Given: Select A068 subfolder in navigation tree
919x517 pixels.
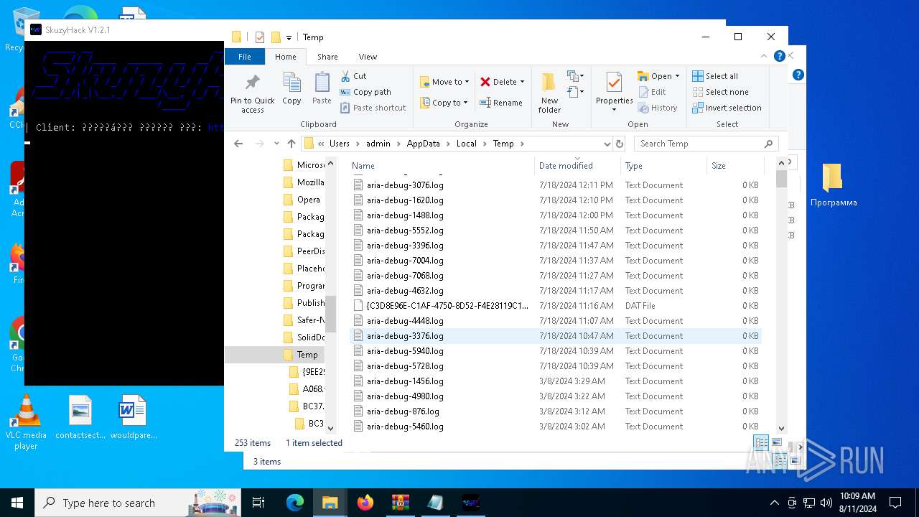Looking at the screenshot, I should 306,389.
